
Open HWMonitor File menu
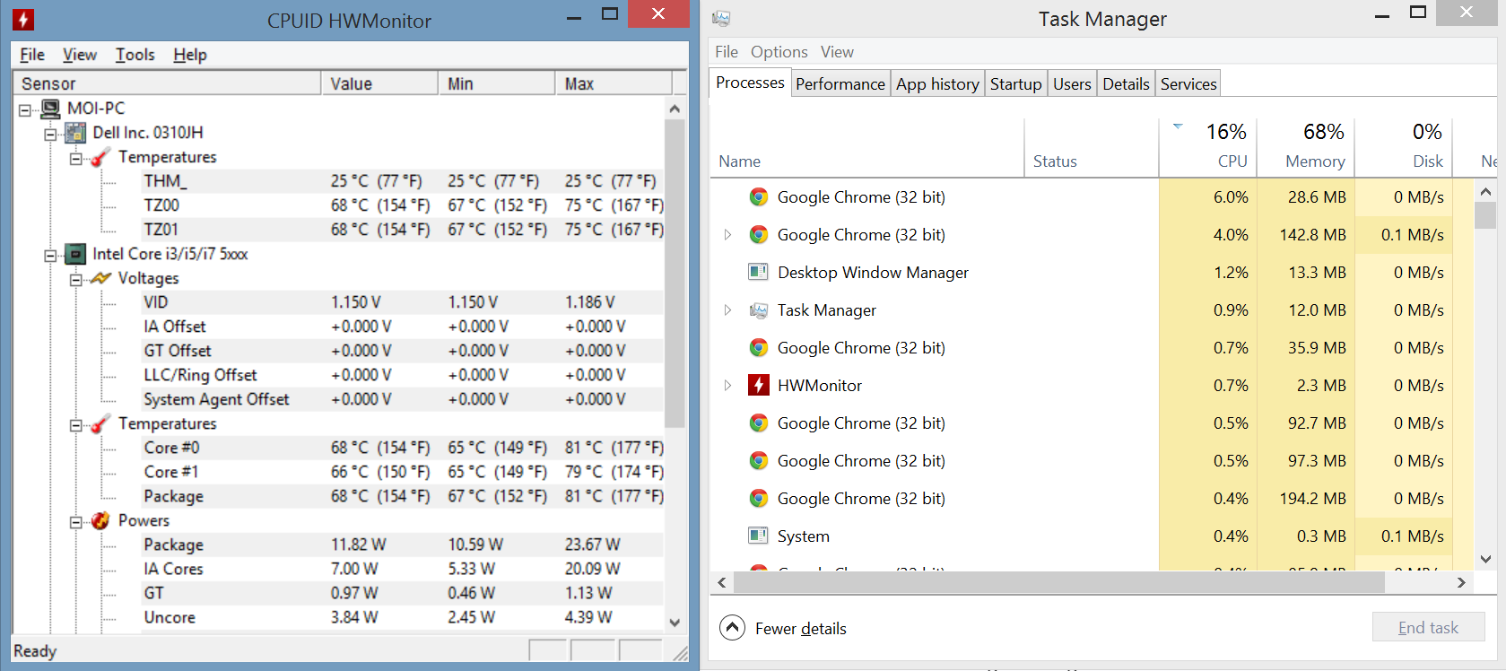tap(32, 55)
